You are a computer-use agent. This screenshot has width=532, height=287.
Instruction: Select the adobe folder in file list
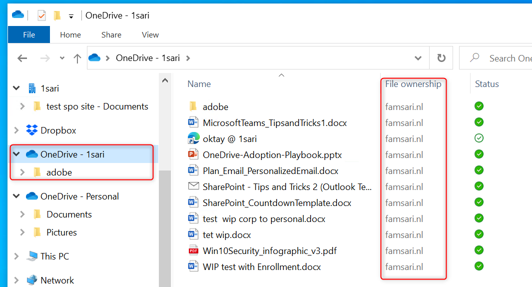pos(215,107)
